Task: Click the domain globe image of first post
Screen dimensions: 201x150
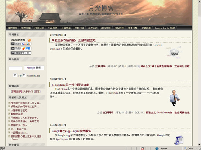Action: coord(174,52)
